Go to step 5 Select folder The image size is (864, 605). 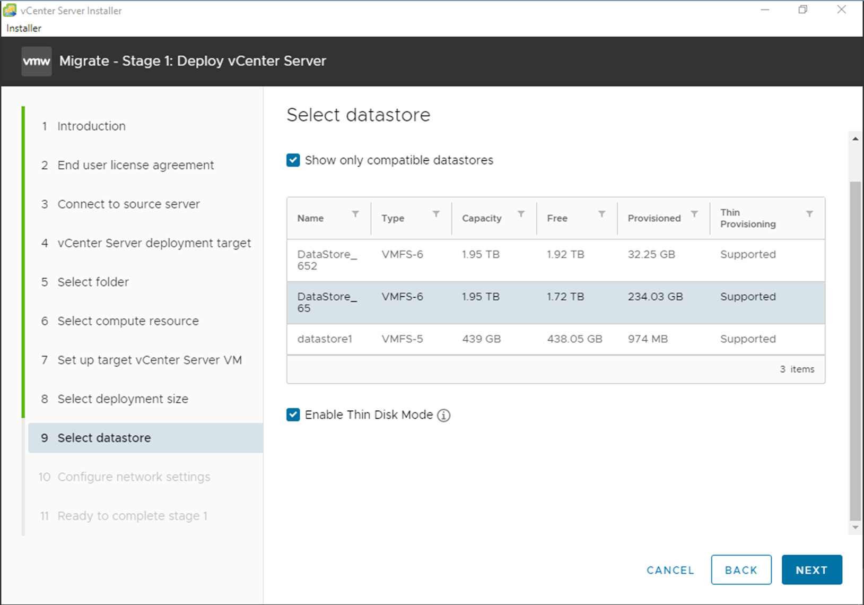click(85, 282)
